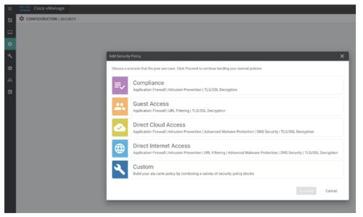The width and height of the screenshot is (363, 217).
Task: Close the Add Security Policy dialog
Action: pos(342,56)
